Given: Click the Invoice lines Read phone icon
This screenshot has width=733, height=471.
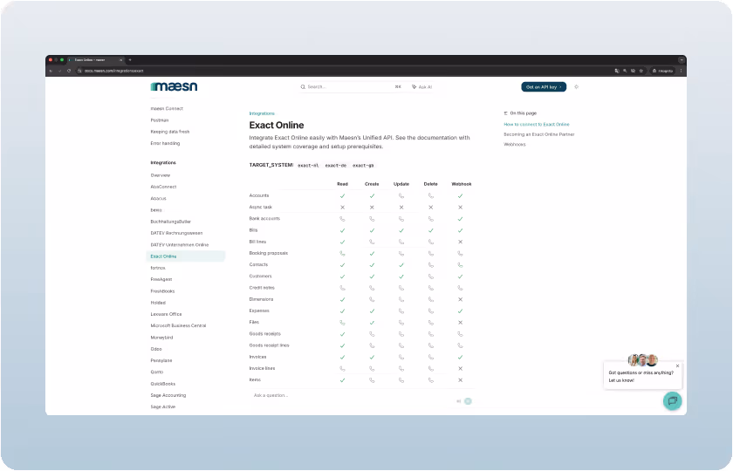Looking at the screenshot, I should (343, 369).
